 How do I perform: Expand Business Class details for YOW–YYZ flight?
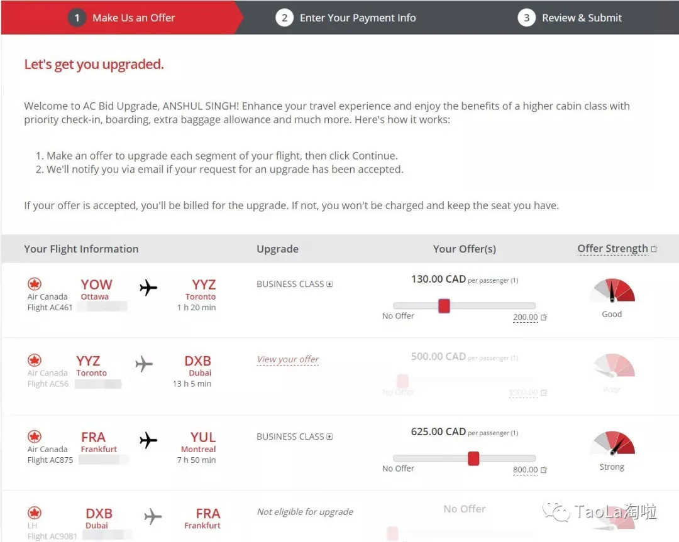(x=329, y=285)
